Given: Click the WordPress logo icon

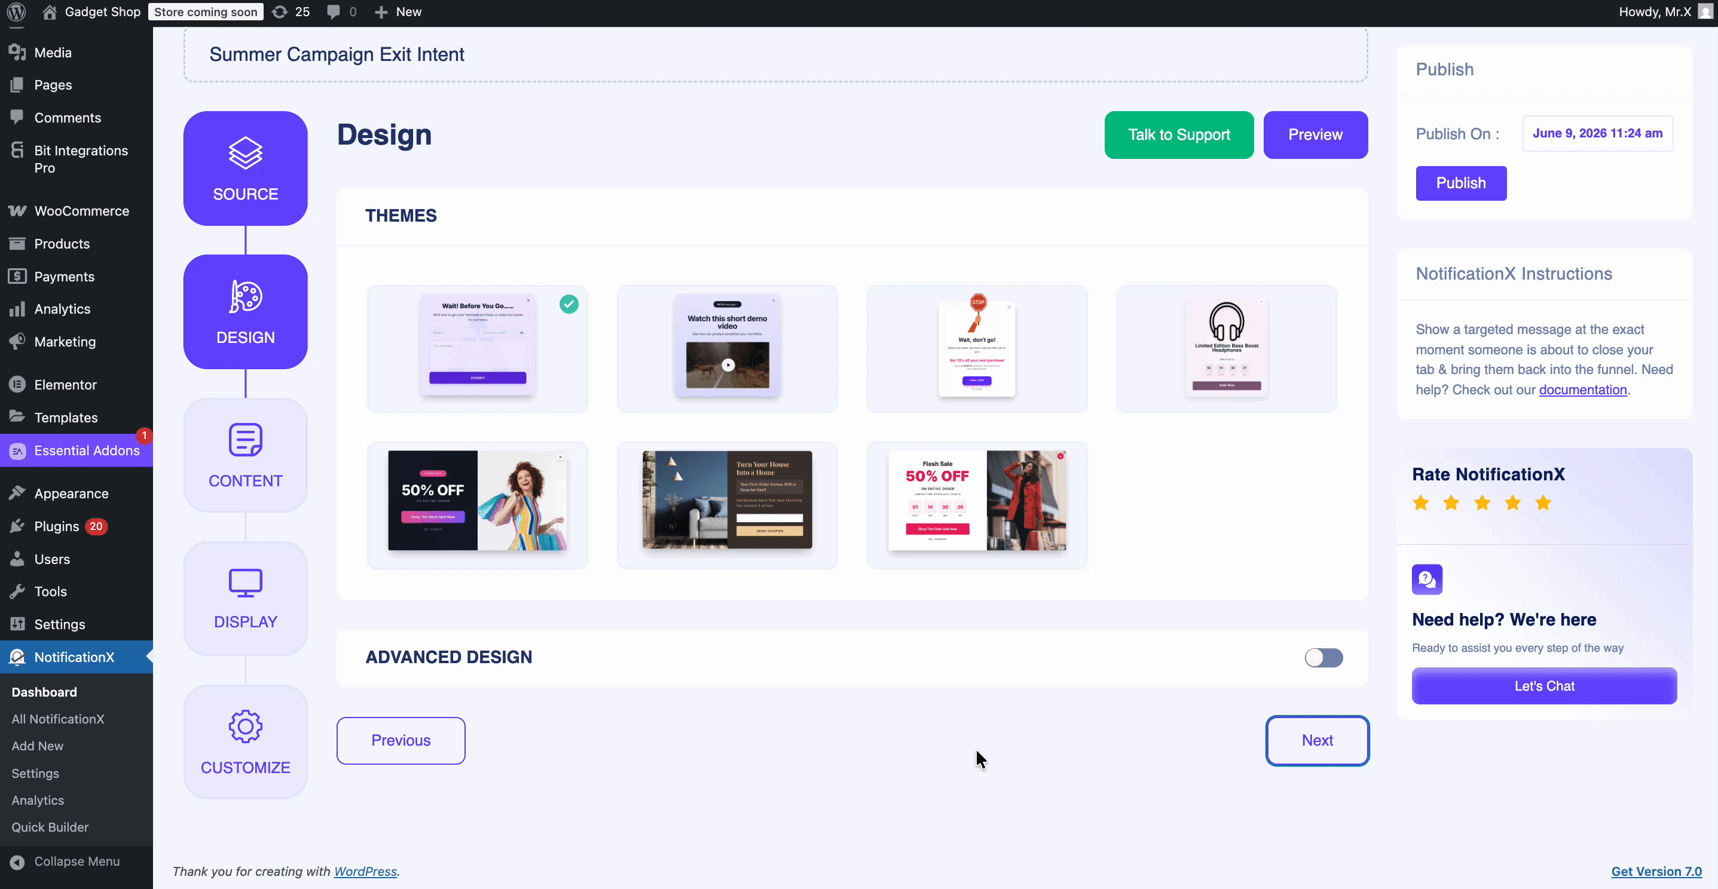Looking at the screenshot, I should 16,12.
